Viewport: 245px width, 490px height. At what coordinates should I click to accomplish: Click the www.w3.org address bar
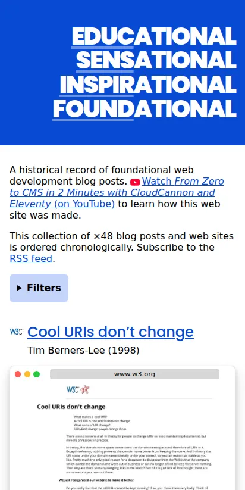pos(134,374)
